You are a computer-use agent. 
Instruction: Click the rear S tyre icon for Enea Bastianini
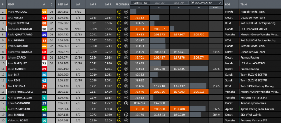click(x=126, y=103)
